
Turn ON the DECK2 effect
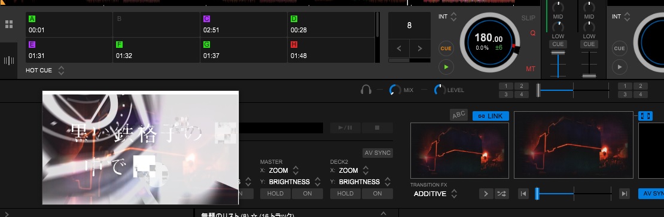click(x=377, y=193)
